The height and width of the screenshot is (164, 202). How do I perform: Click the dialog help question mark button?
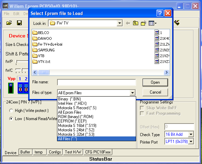point(160,13)
